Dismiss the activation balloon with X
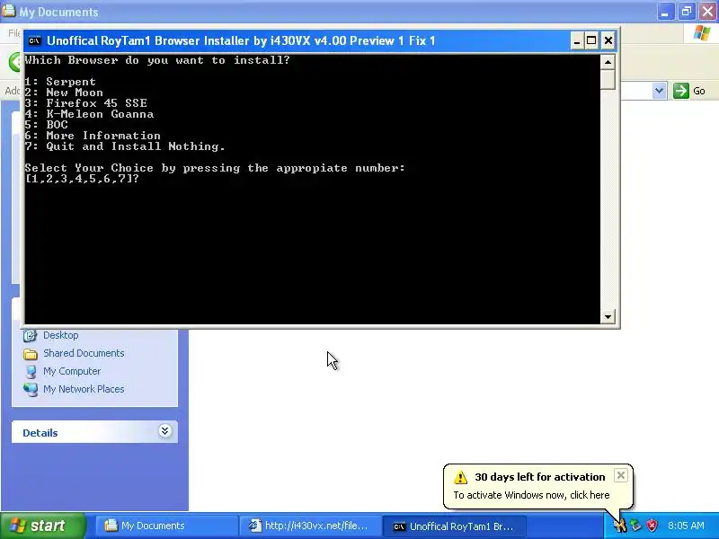 (620, 476)
